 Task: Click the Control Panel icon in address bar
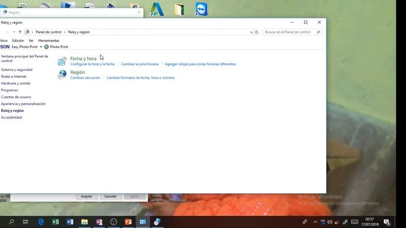tap(27, 32)
